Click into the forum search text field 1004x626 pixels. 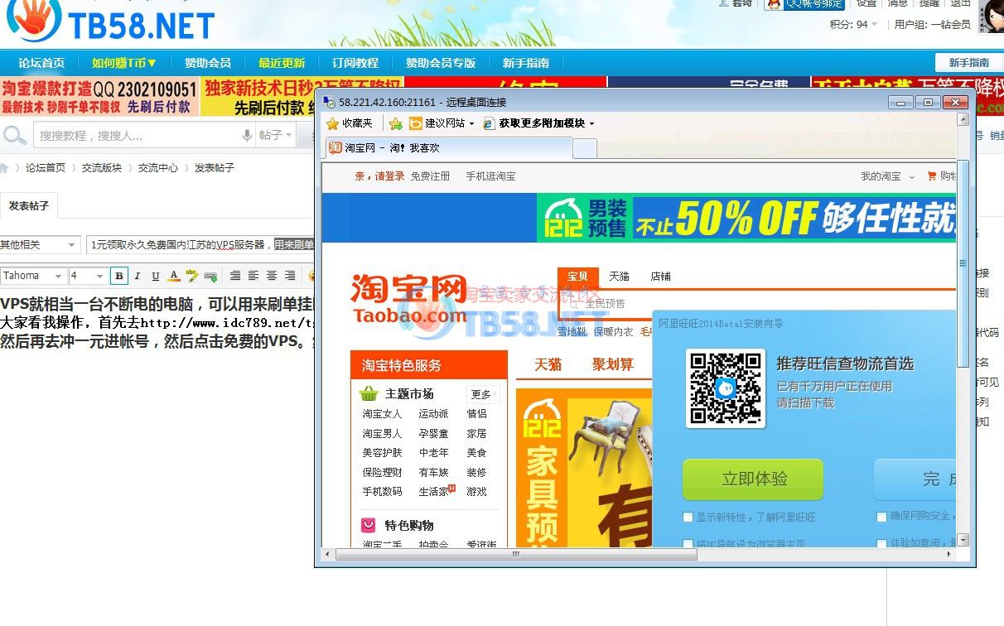(137, 135)
